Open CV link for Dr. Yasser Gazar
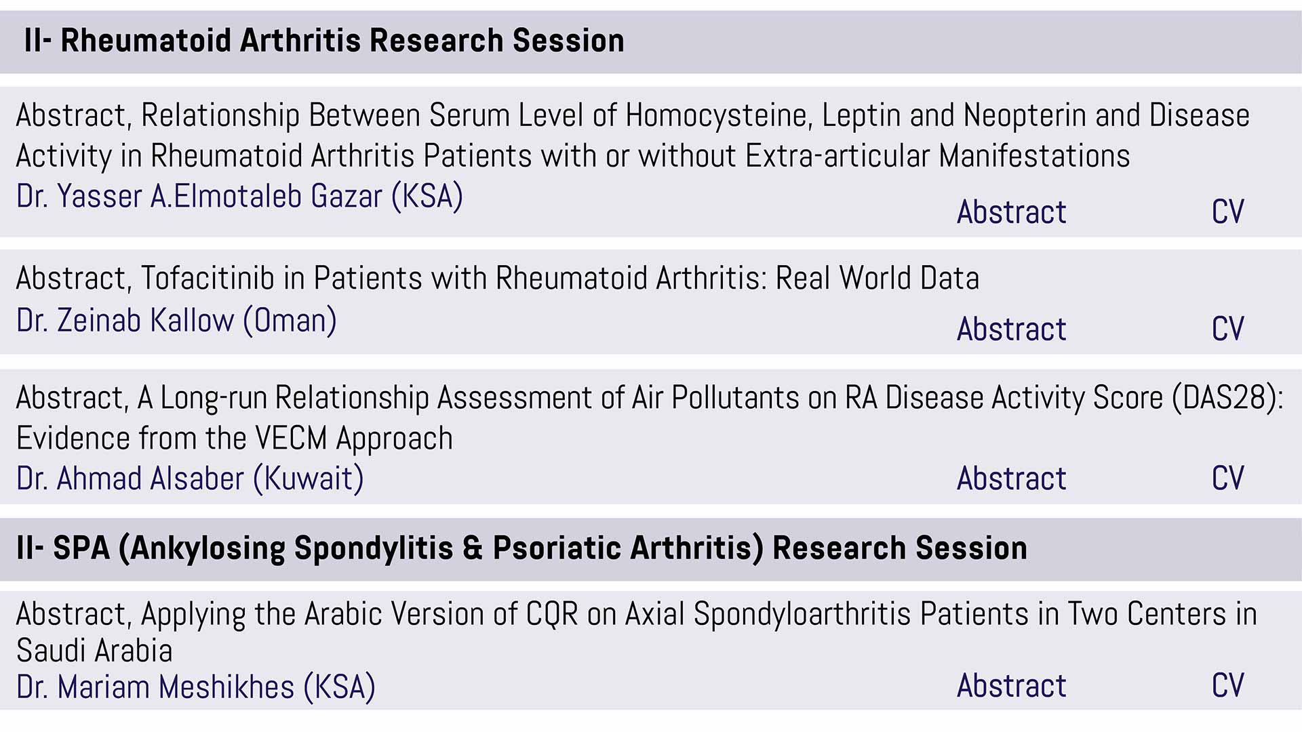 click(1228, 212)
